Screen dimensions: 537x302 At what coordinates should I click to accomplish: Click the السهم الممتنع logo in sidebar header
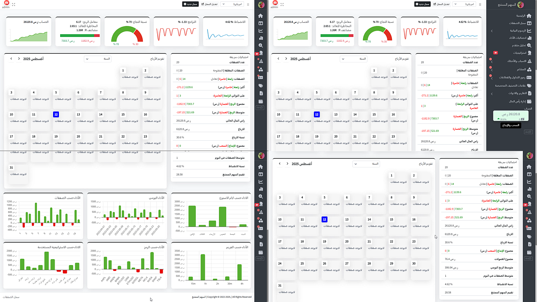pos(520,5)
